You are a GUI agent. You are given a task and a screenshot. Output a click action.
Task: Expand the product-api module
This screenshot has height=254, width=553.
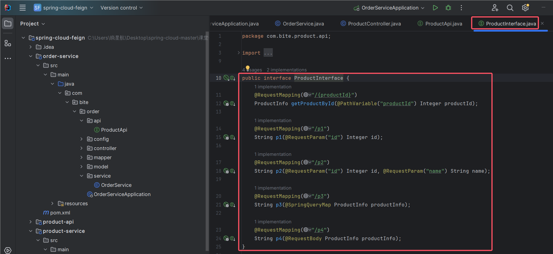(x=30, y=222)
